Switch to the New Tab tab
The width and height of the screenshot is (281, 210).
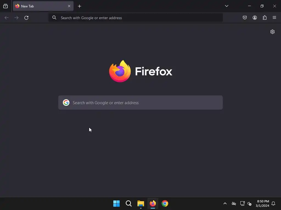43,6
